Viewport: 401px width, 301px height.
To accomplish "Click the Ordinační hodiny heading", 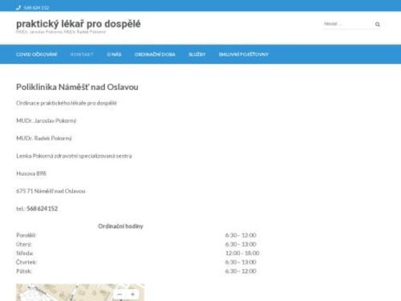I will tap(120, 226).
